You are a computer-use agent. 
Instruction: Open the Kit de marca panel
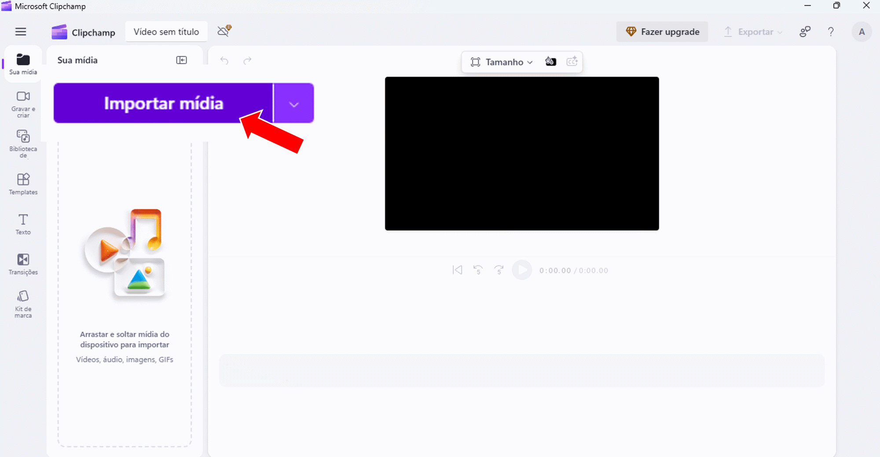23,304
